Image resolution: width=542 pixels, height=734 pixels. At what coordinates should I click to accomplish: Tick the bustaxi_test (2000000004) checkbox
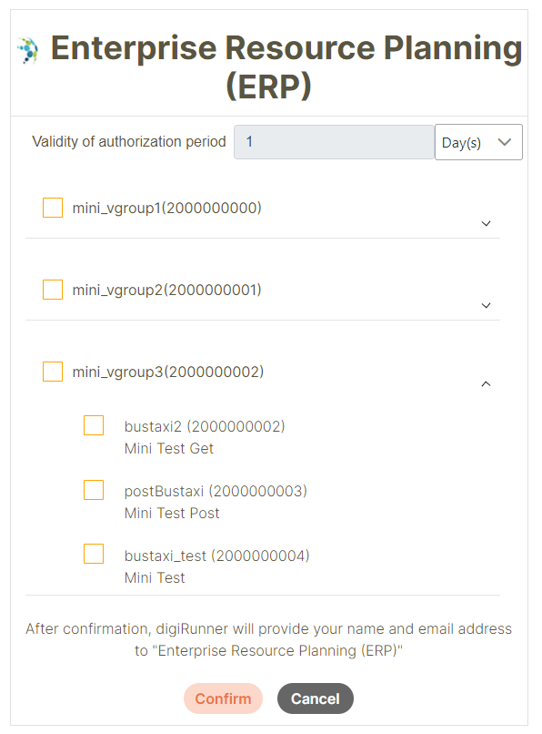pos(94,555)
